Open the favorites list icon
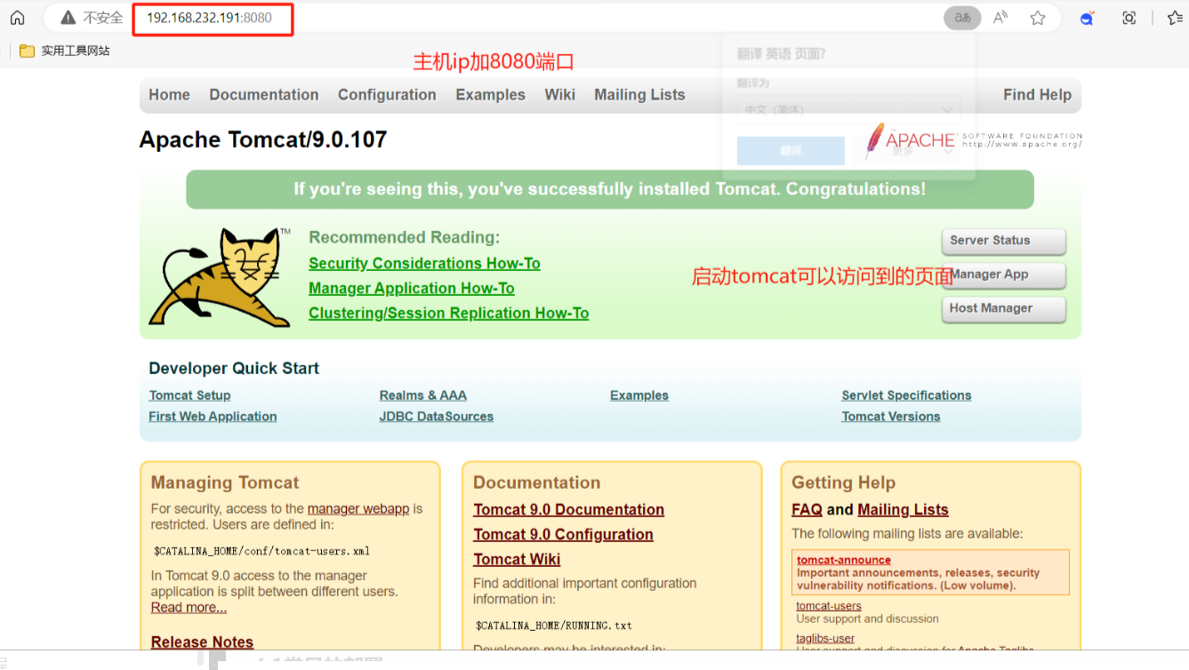This screenshot has width=1189, height=670. [x=1174, y=18]
